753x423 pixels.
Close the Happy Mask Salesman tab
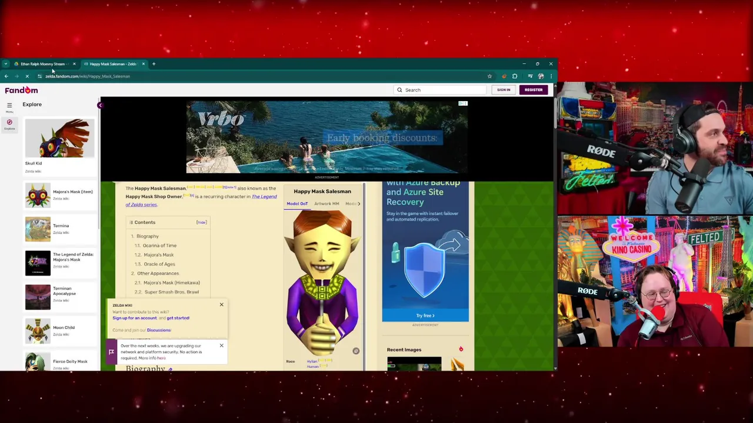[144, 64]
